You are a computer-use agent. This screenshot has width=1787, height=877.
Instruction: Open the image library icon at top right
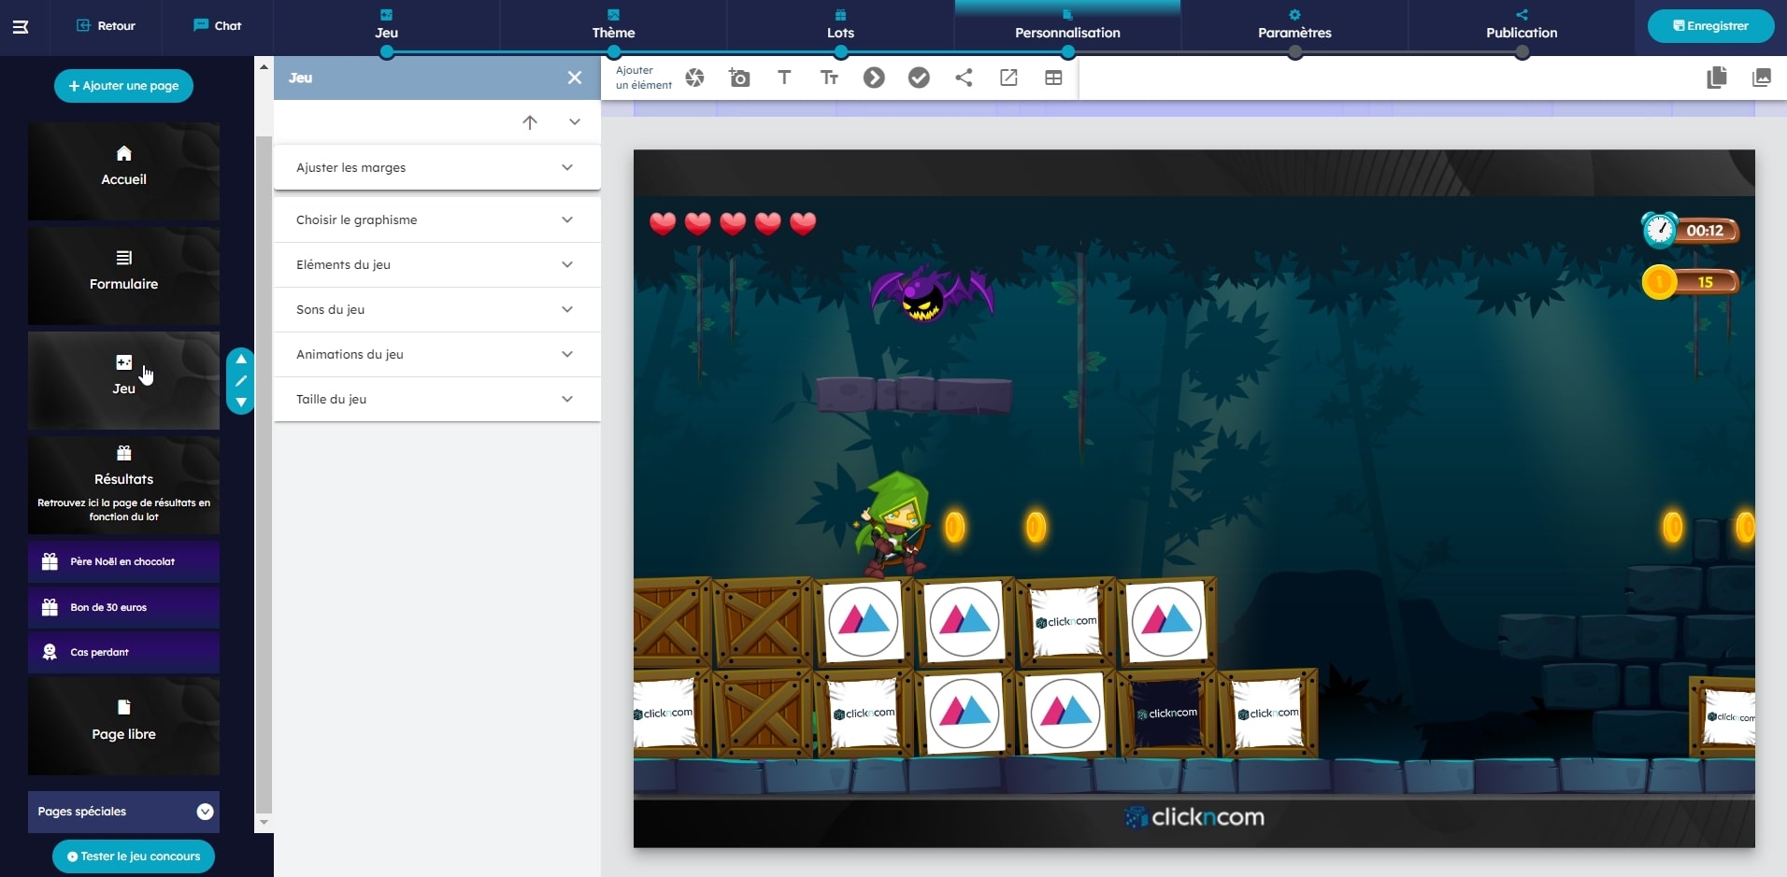(x=1762, y=78)
